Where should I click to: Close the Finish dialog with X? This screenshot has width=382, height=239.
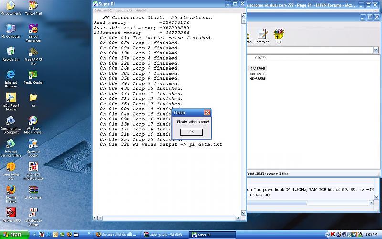207,113
